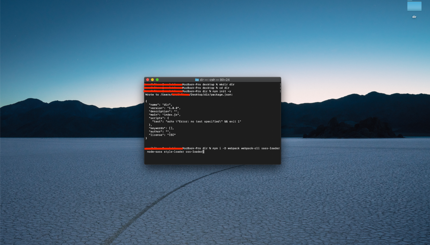Select the sass-loader word in the install command
The height and width of the screenshot is (245, 430).
click(x=270, y=148)
